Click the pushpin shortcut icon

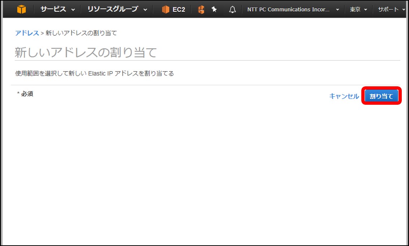(x=214, y=9)
